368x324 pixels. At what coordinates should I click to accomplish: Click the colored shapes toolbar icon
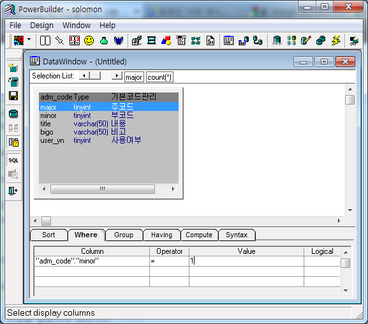[x=166, y=41]
